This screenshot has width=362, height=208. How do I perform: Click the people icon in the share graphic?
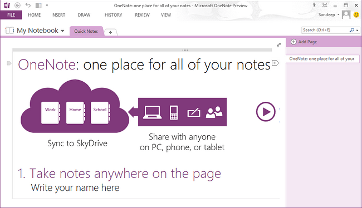(x=214, y=112)
